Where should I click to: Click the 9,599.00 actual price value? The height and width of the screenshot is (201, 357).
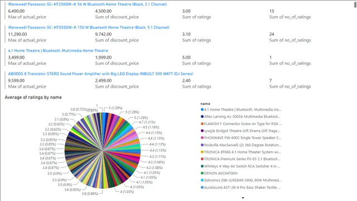tap(16, 80)
